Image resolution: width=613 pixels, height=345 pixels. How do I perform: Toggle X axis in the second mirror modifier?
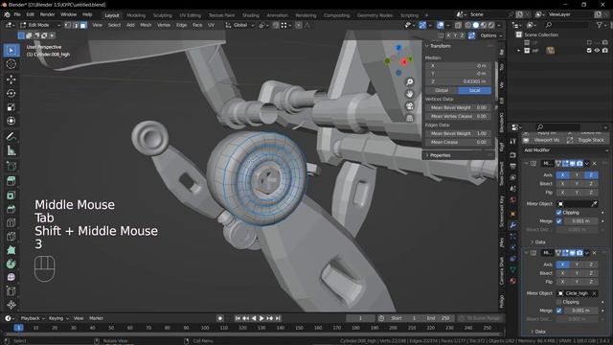pos(562,264)
